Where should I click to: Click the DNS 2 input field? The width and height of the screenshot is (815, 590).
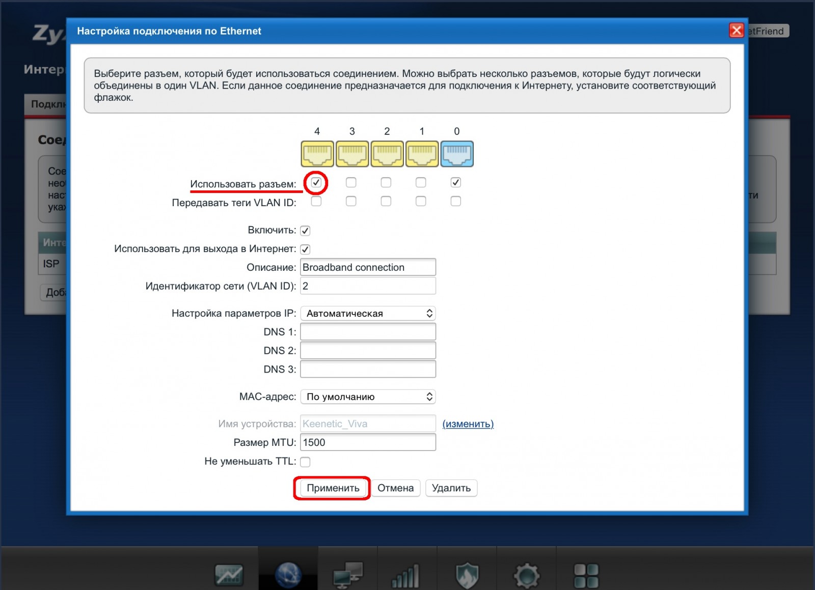coord(368,350)
